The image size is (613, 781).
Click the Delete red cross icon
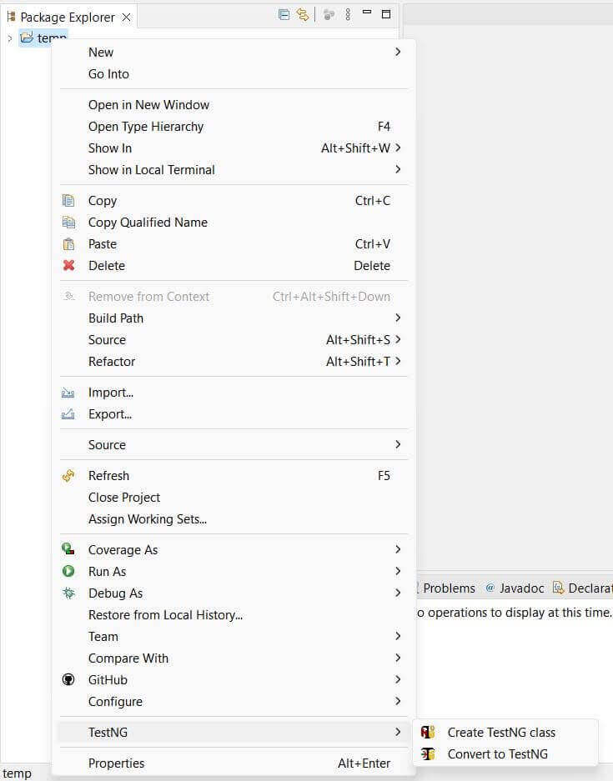pos(68,265)
